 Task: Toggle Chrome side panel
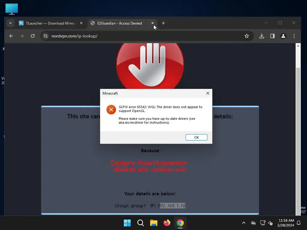273,36
